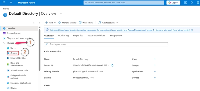This screenshot has width=200, height=91.
Task: Open the Recommendations tab
Action: 96,36
